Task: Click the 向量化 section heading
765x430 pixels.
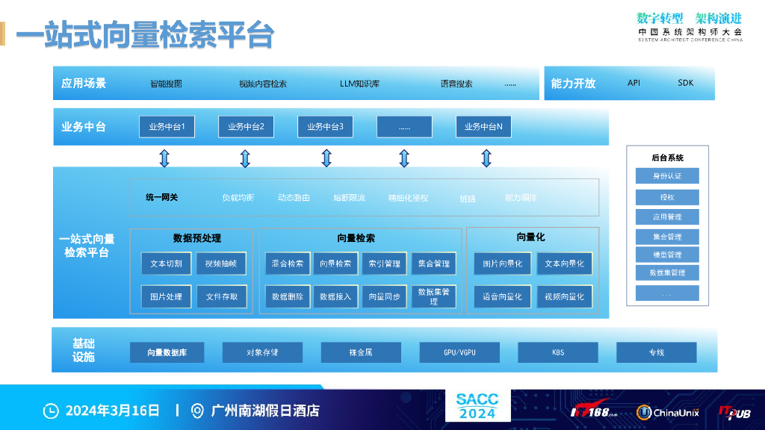Action: [531, 237]
